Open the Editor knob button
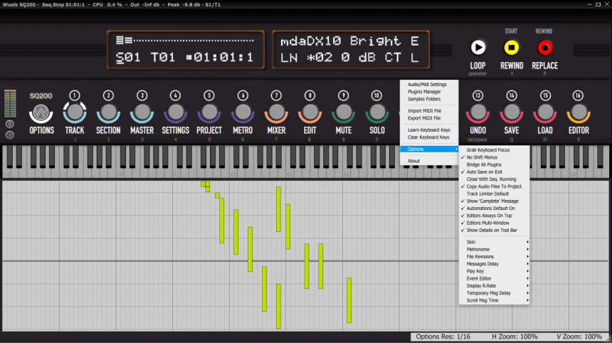The width and height of the screenshot is (612, 343). coord(579,112)
